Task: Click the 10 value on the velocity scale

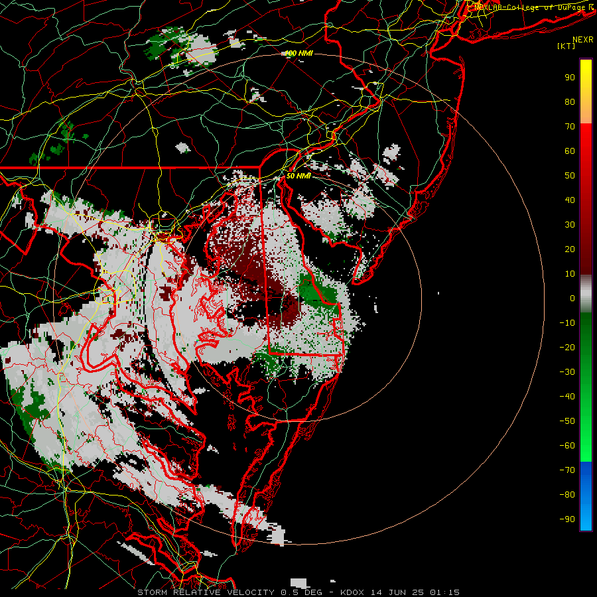Action: [x=570, y=274]
